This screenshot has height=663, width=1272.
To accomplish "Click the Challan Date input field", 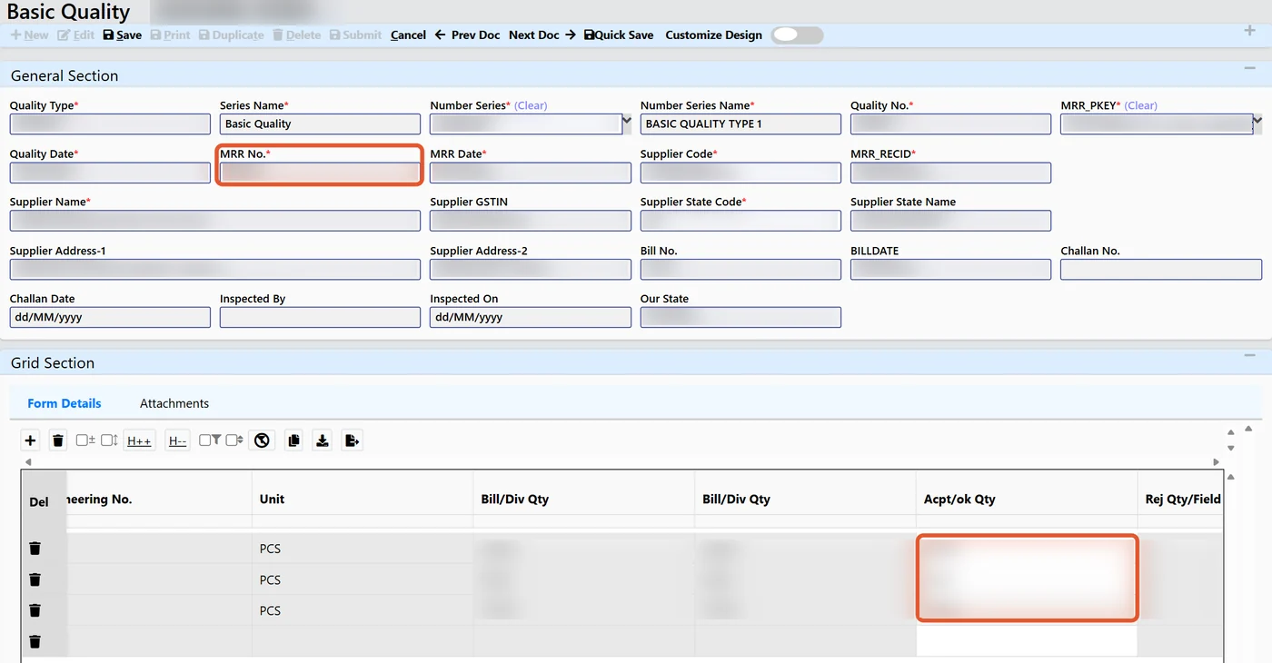I will pyautogui.click(x=110, y=317).
